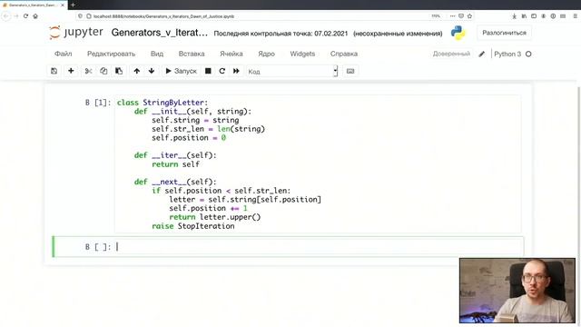Click the unsaved changes (несохраненные изменения) text
581x327 pixels.
(x=398, y=34)
